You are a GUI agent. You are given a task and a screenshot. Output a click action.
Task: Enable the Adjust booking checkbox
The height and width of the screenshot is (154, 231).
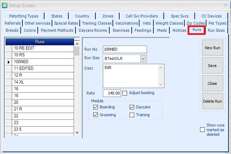click(x=125, y=93)
